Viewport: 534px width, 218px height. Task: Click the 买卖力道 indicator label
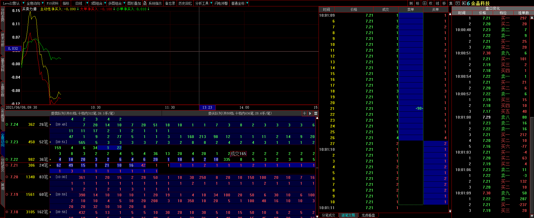pos(29,9)
